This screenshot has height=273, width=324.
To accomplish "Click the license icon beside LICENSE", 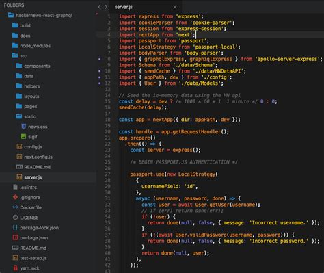I will [x=15, y=218].
